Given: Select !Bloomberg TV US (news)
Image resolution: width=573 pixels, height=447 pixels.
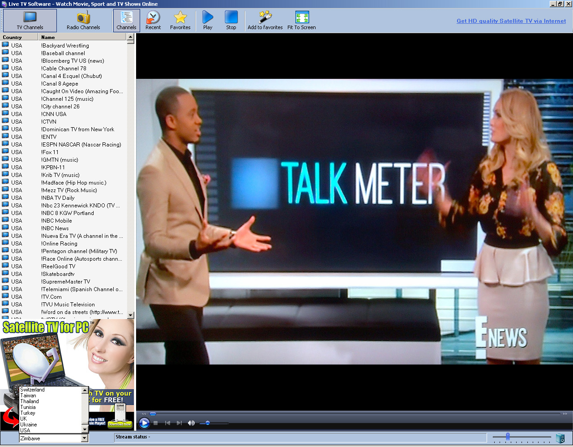Looking at the screenshot, I should click(x=73, y=61).
